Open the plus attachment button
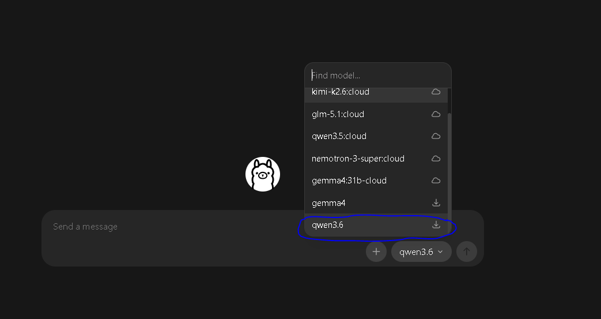 (376, 252)
